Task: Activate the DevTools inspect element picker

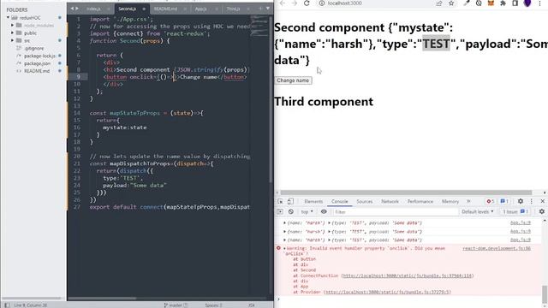Action: (x=280, y=201)
